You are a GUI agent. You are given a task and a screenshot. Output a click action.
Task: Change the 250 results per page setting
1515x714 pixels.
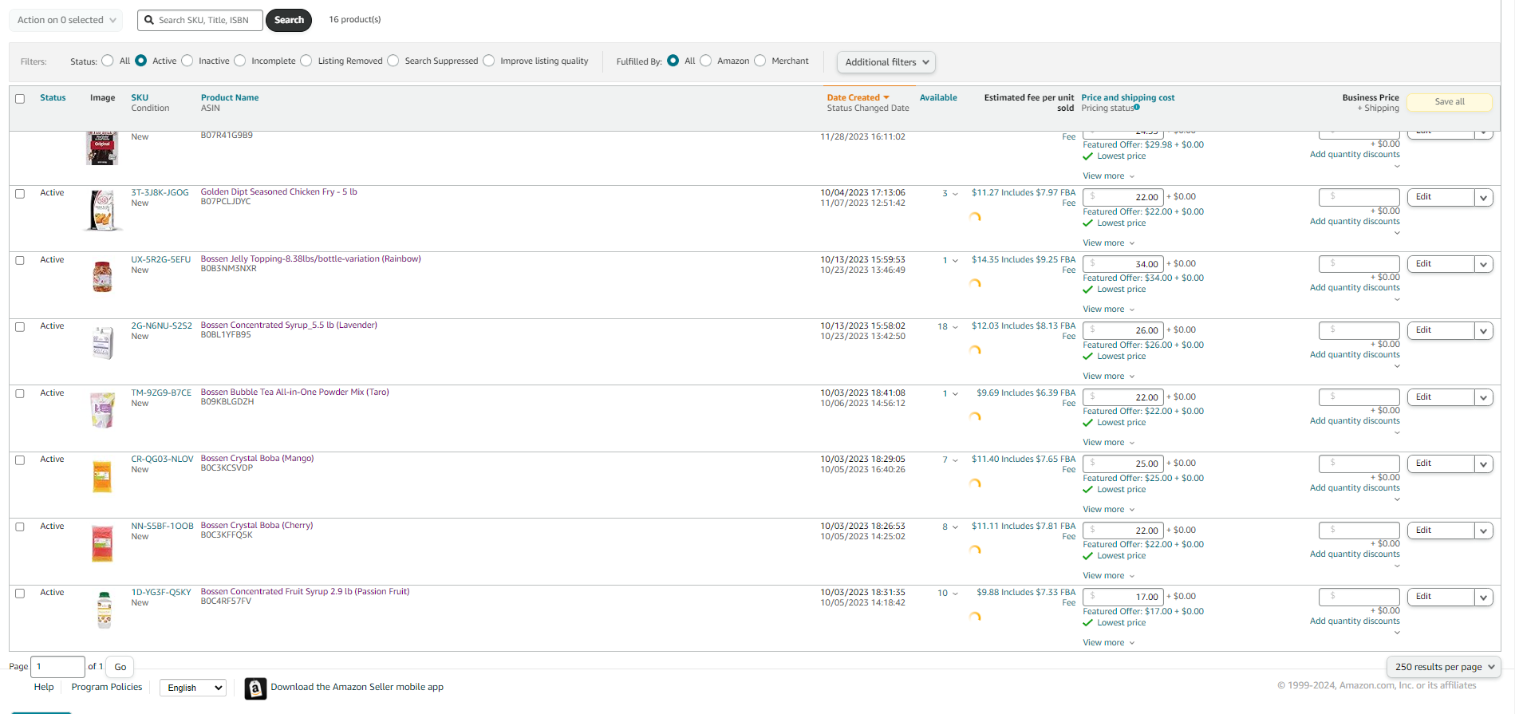click(x=1444, y=667)
